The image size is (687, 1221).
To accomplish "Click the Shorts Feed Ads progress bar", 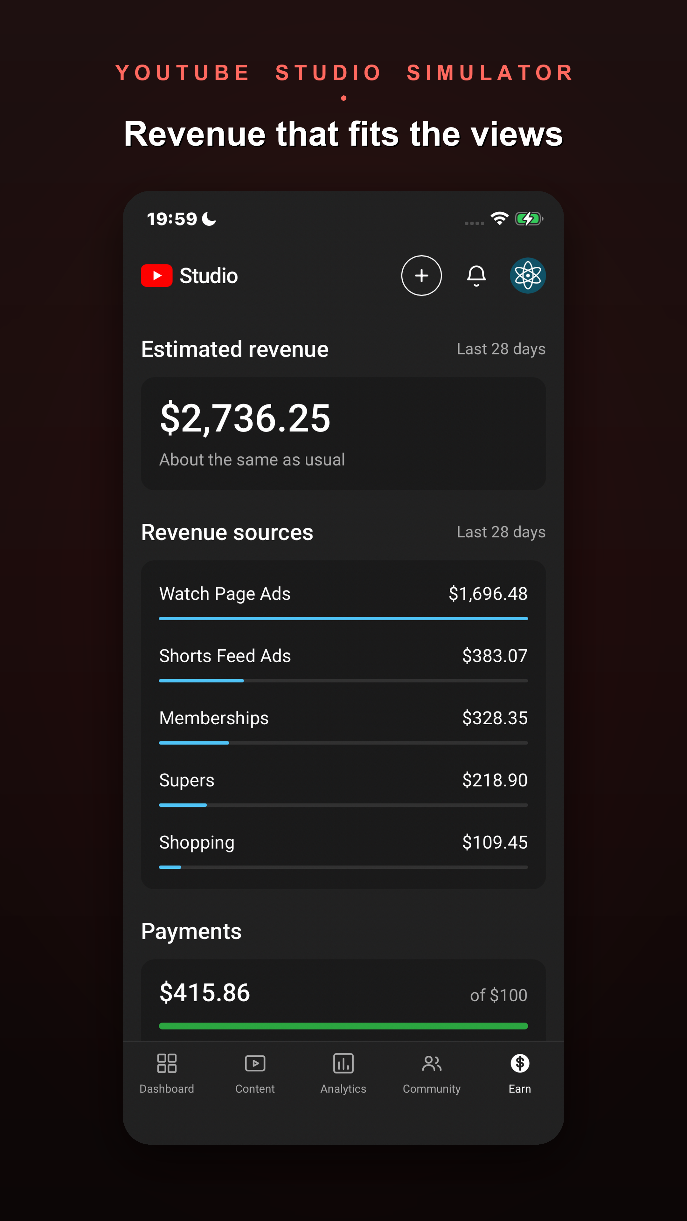I will coord(343,681).
